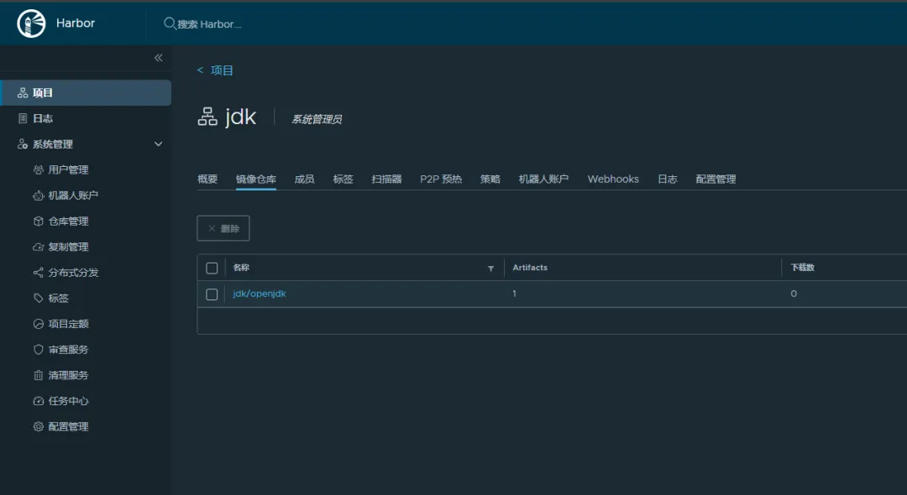
Task: Click the 清理服务 trash icon
Action: [38, 375]
